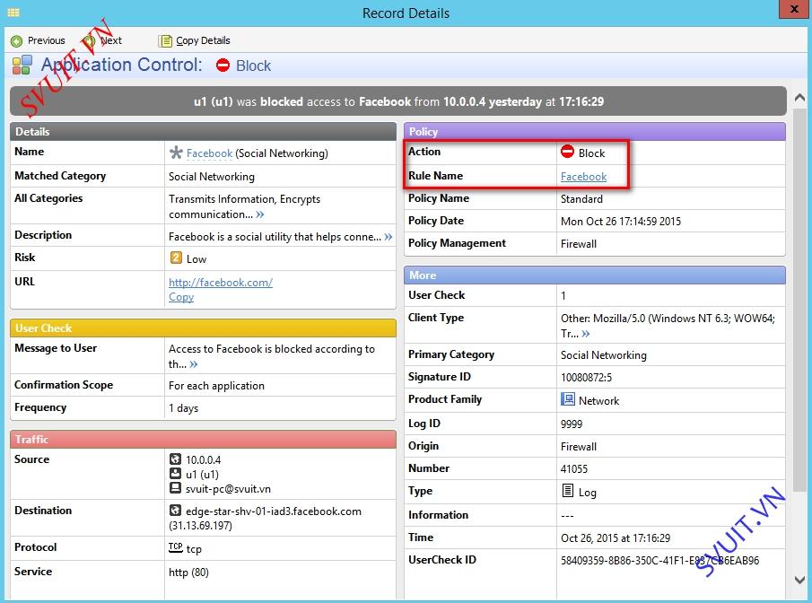Go to the Previous record
Image resolution: width=812 pixels, height=603 pixels.
[38, 40]
